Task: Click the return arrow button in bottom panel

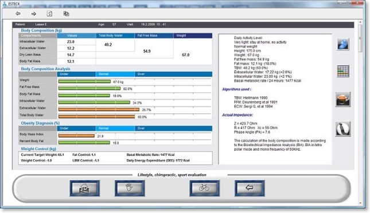Action: [250, 188]
